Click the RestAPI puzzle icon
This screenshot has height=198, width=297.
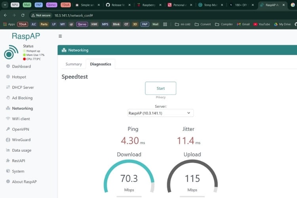click(8, 161)
